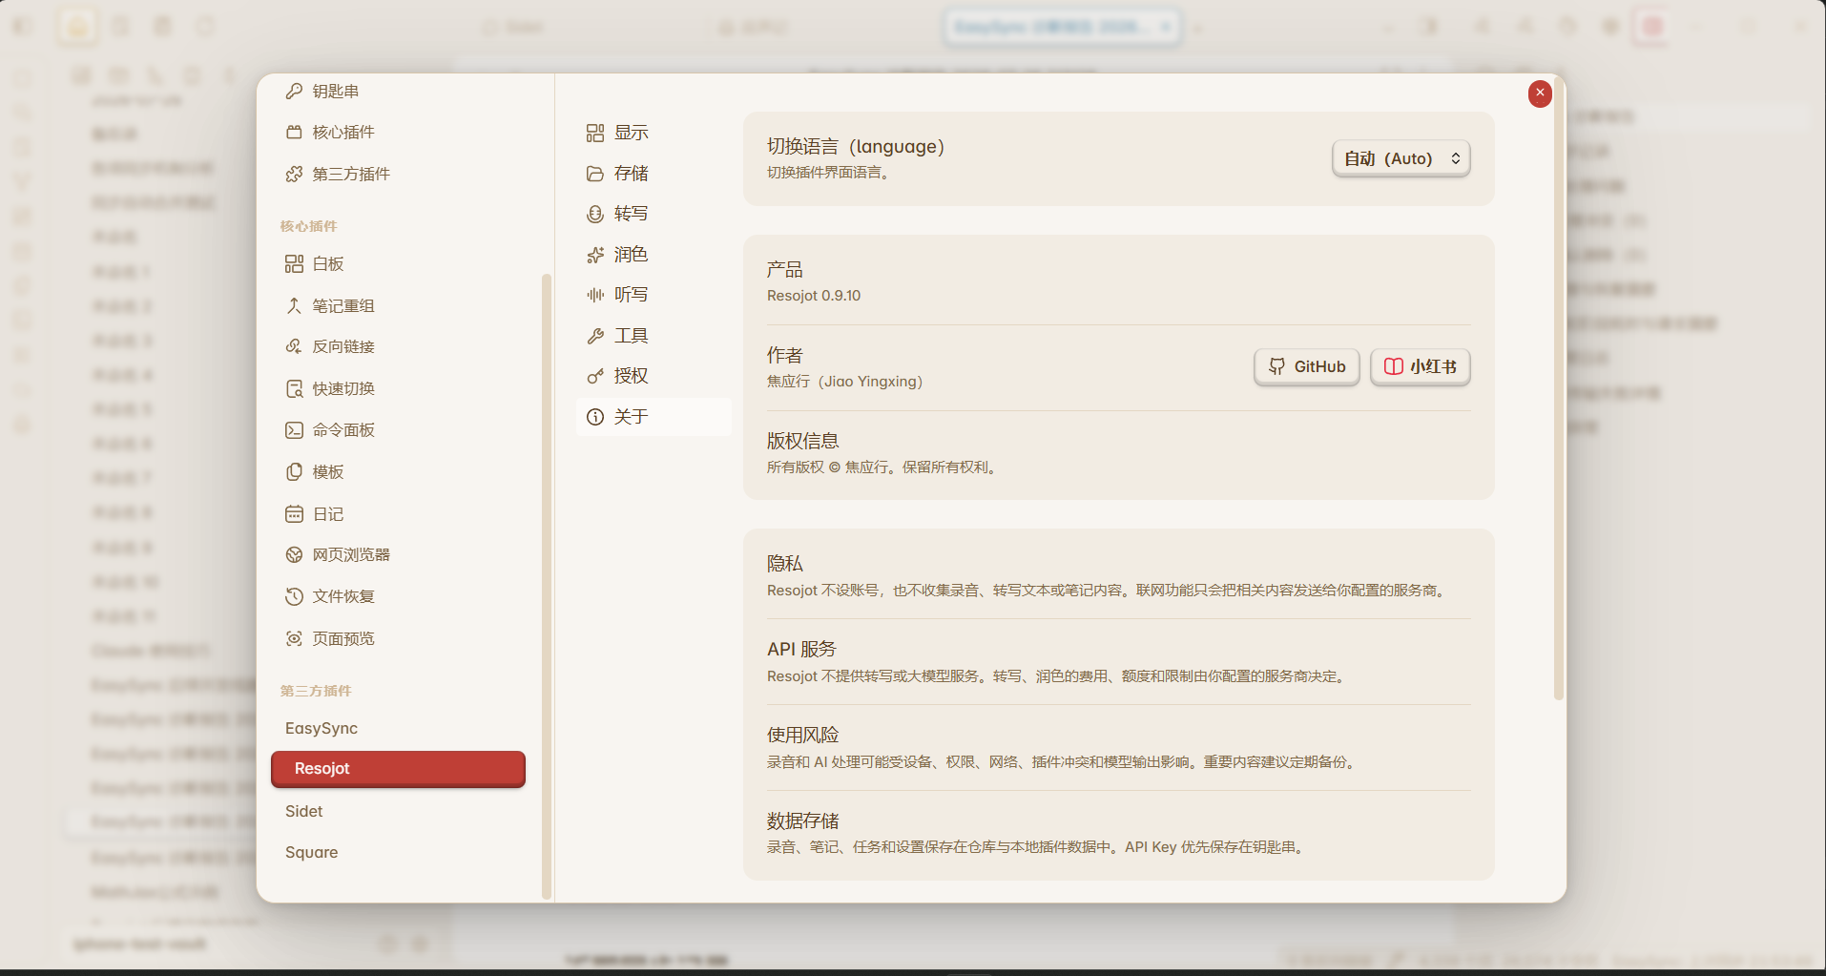Open the author's GitHub page
Screen dimensions: 1826x976
coord(1306,366)
